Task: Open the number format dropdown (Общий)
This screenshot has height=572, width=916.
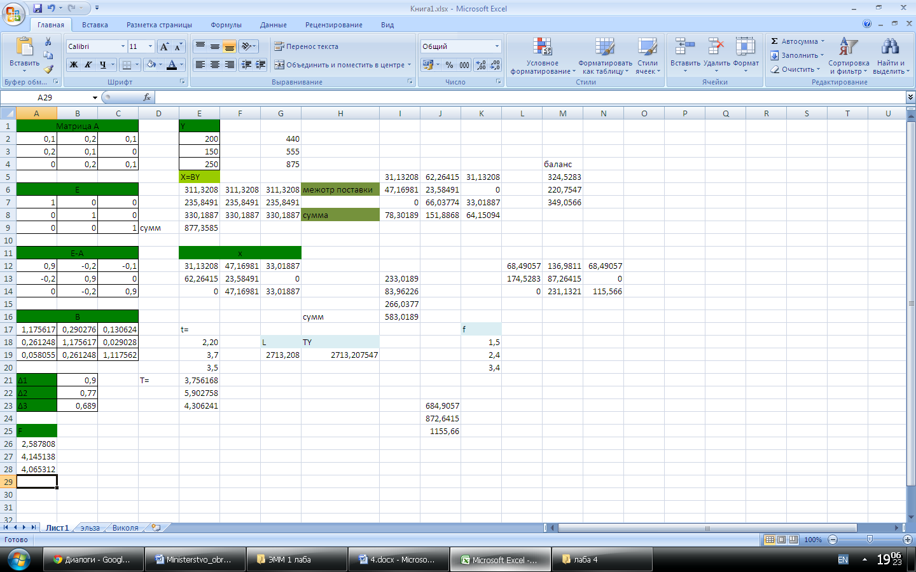Action: 497,46
